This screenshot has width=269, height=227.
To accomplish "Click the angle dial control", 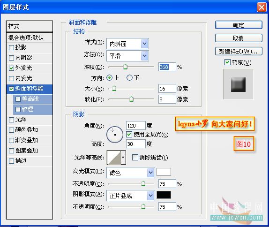I will (115, 135).
